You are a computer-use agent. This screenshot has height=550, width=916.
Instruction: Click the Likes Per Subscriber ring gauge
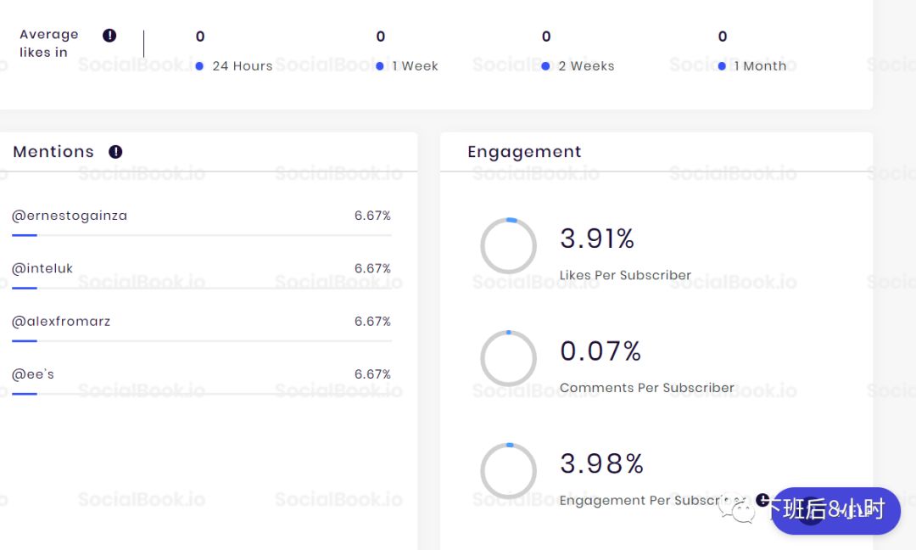[508, 246]
